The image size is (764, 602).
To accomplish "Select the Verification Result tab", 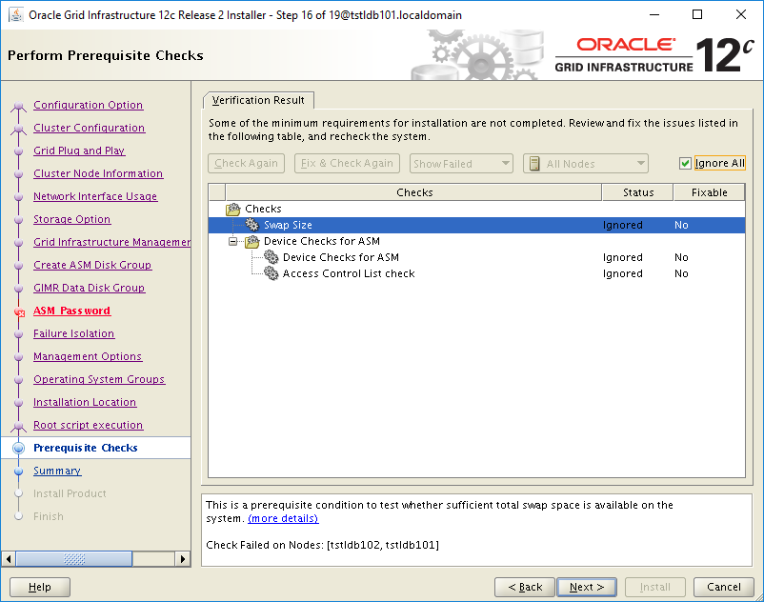I will click(x=258, y=100).
